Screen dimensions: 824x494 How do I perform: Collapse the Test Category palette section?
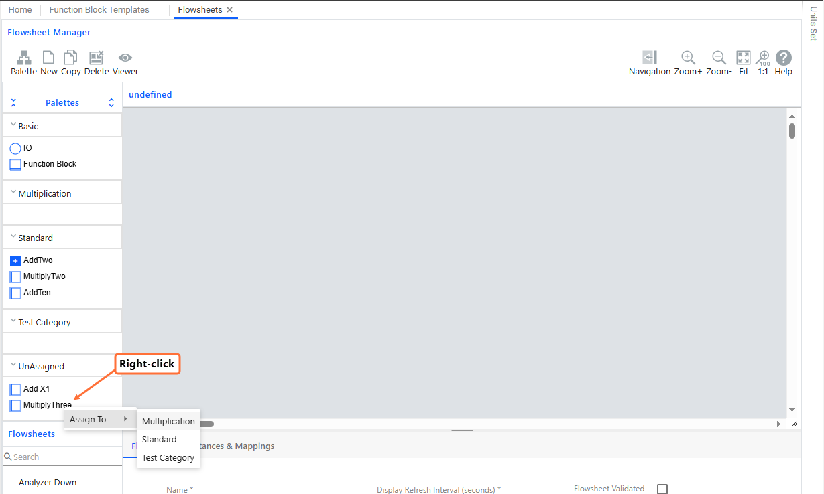point(13,321)
